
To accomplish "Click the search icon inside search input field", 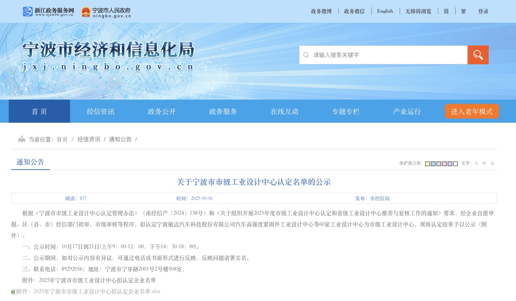I will tap(306, 55).
